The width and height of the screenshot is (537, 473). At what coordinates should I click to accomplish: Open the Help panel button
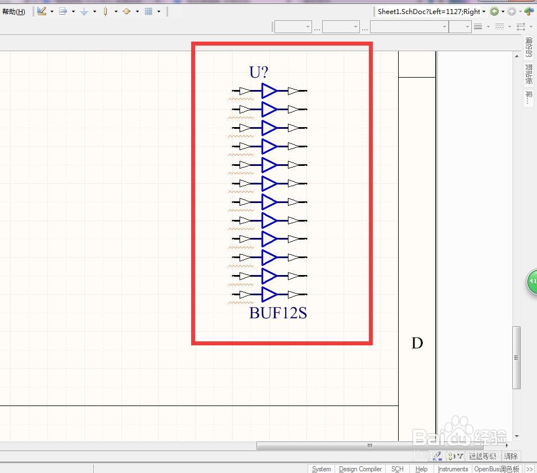[421, 469]
